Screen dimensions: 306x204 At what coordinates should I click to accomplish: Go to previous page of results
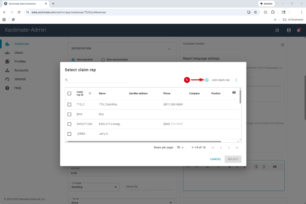click(x=221, y=148)
